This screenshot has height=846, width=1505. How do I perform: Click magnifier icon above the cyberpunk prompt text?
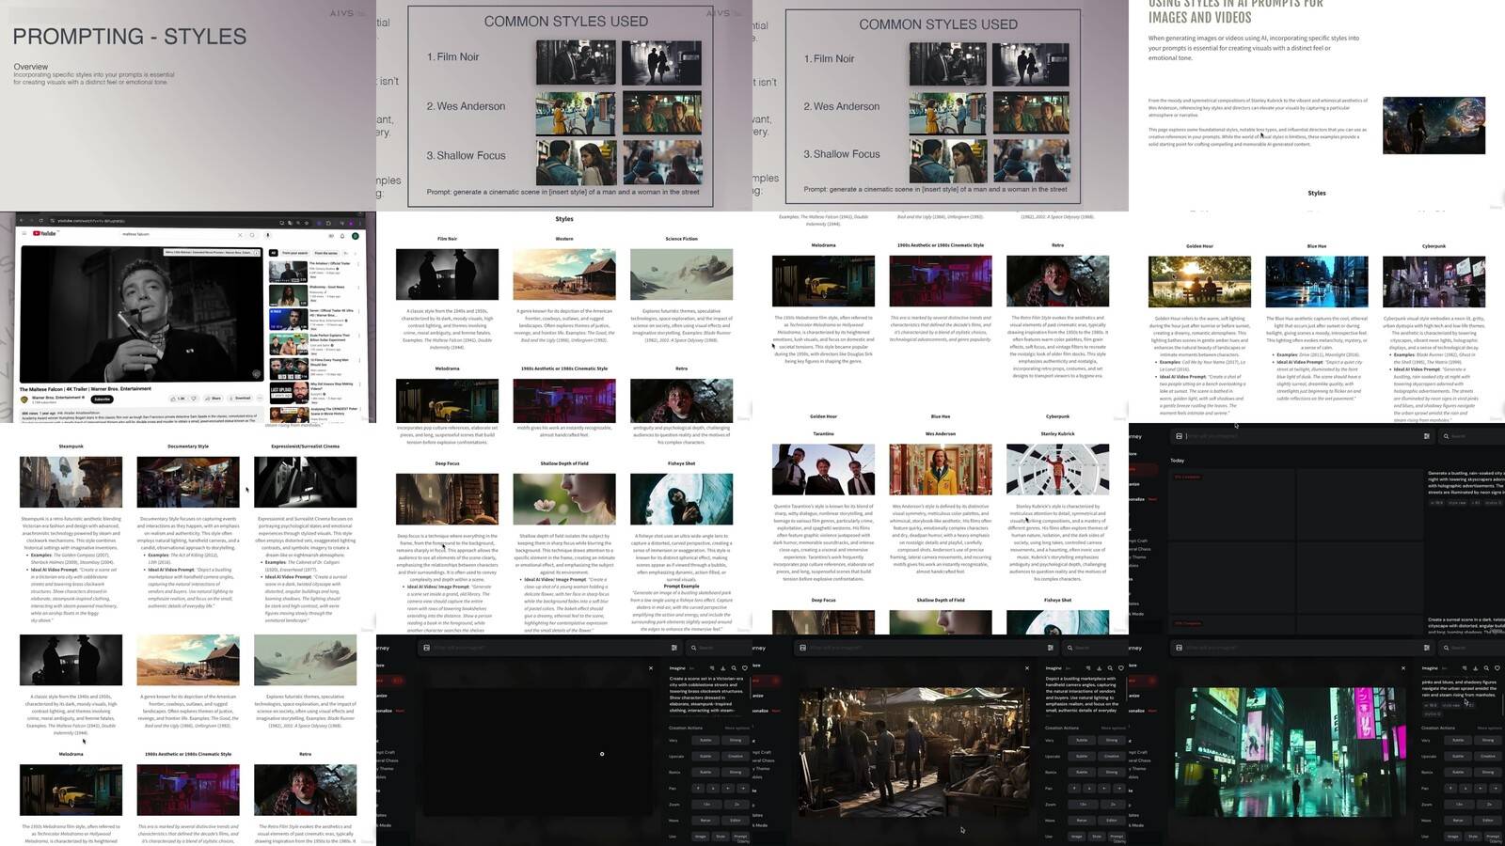tap(1486, 668)
